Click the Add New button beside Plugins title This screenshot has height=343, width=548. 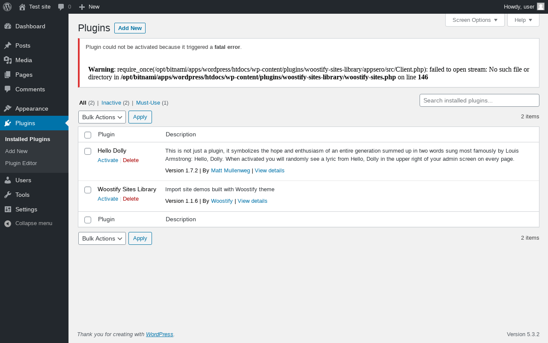(x=130, y=28)
